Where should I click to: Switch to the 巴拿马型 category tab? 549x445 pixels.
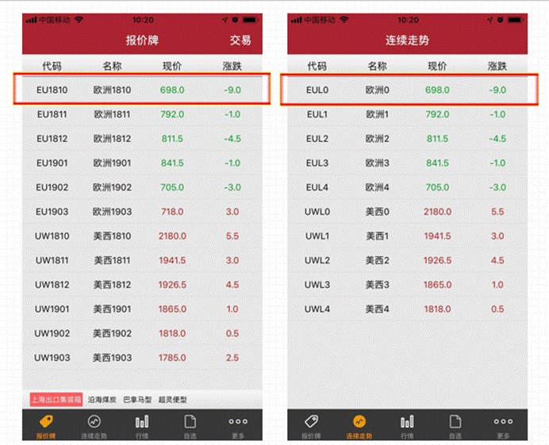[x=137, y=399]
